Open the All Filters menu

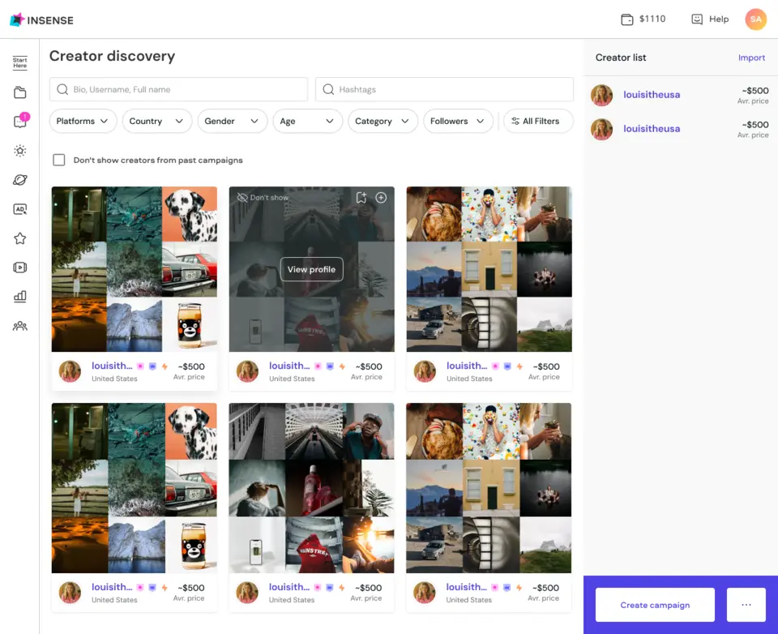tap(537, 121)
